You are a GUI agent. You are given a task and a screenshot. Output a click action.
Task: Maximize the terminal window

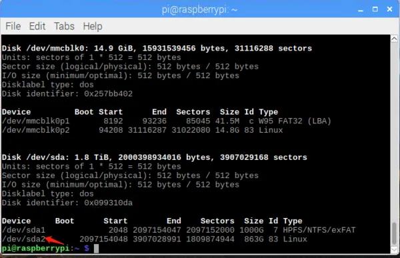tap(375, 9)
